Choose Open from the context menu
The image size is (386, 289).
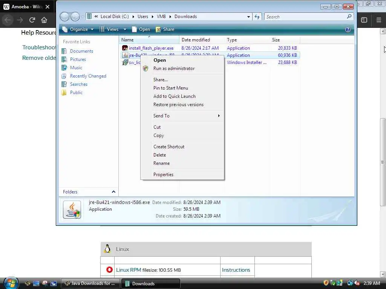(182, 60)
